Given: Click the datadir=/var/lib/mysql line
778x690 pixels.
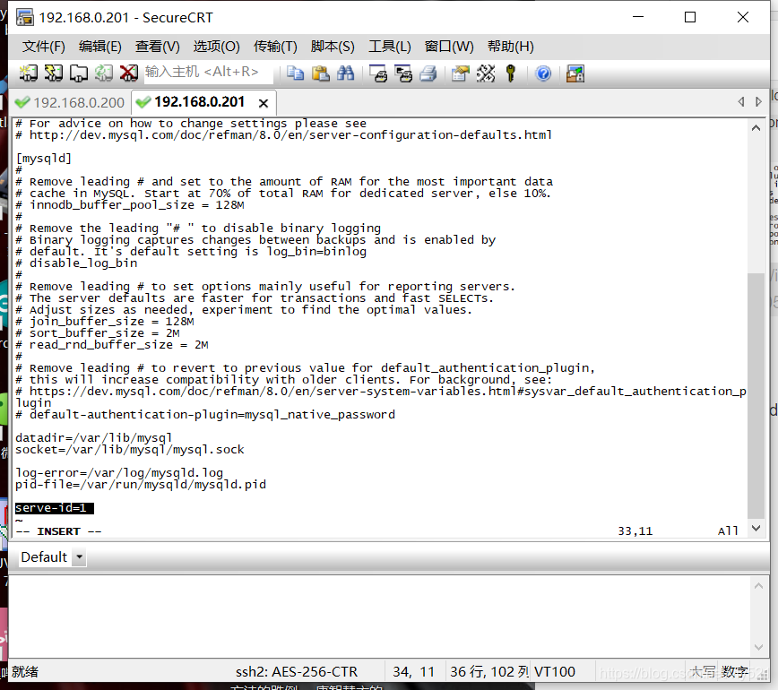Looking at the screenshot, I should (x=94, y=438).
